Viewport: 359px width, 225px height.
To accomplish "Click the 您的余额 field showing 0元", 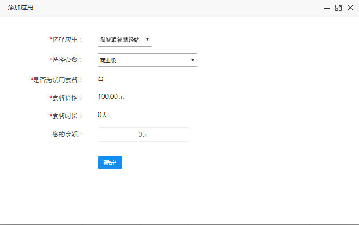I will pos(143,135).
